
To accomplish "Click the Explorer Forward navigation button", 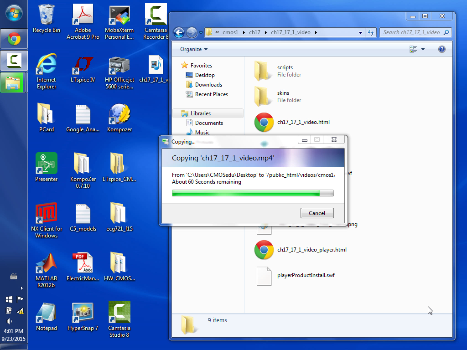I will point(192,32).
